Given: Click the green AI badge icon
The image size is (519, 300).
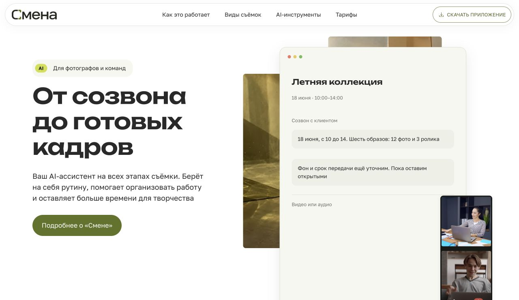Looking at the screenshot, I should click(41, 68).
